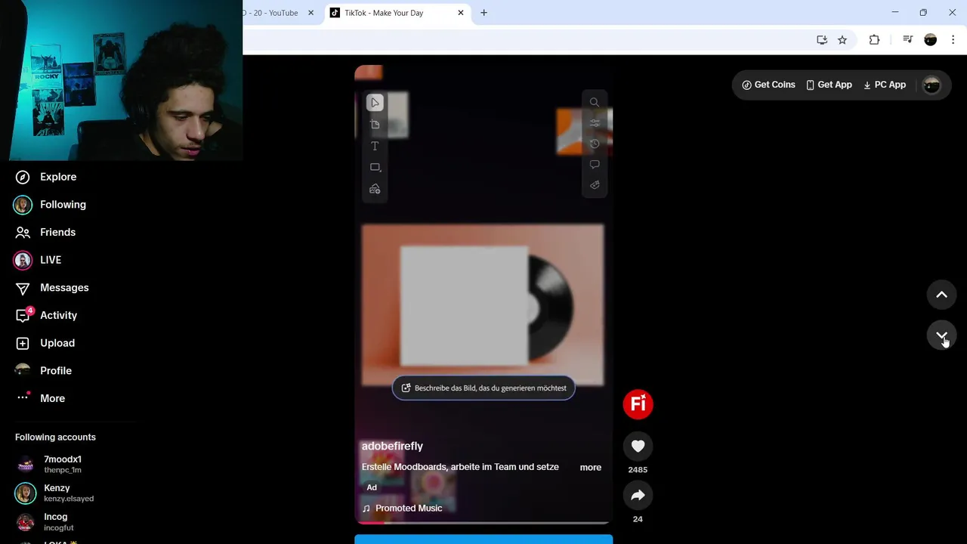This screenshot has width=967, height=544.
Task: Open the Following feed
Action: pos(63,205)
